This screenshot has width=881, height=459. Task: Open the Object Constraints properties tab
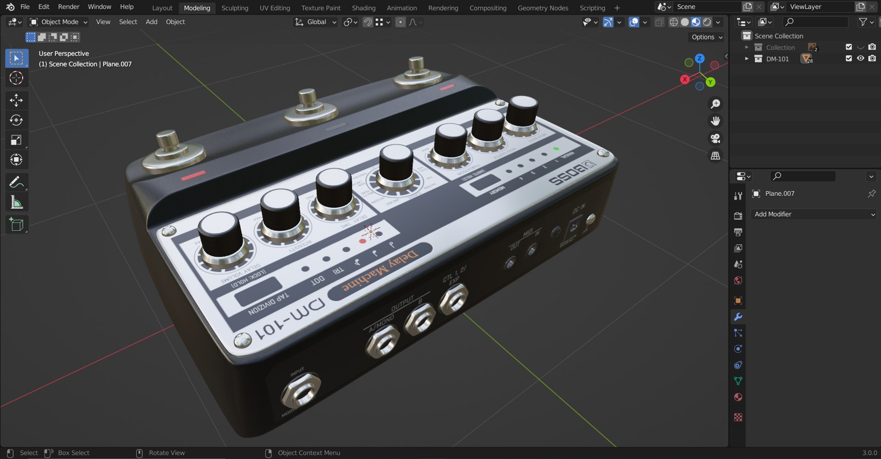738,365
